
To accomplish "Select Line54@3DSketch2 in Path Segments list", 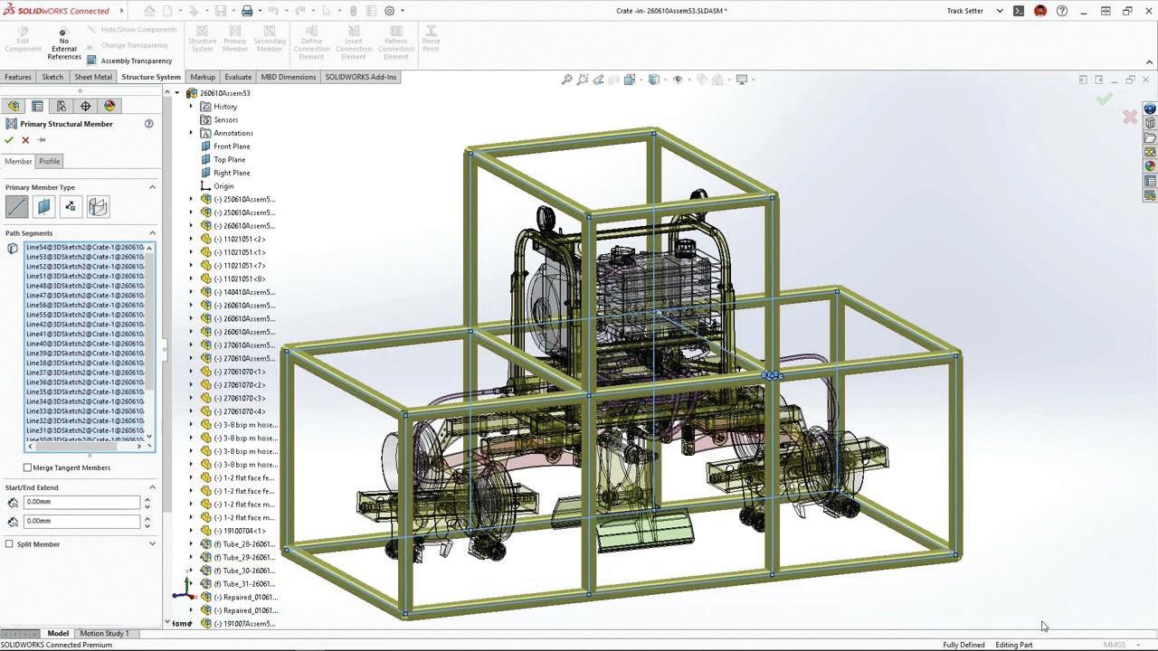I will (85, 247).
